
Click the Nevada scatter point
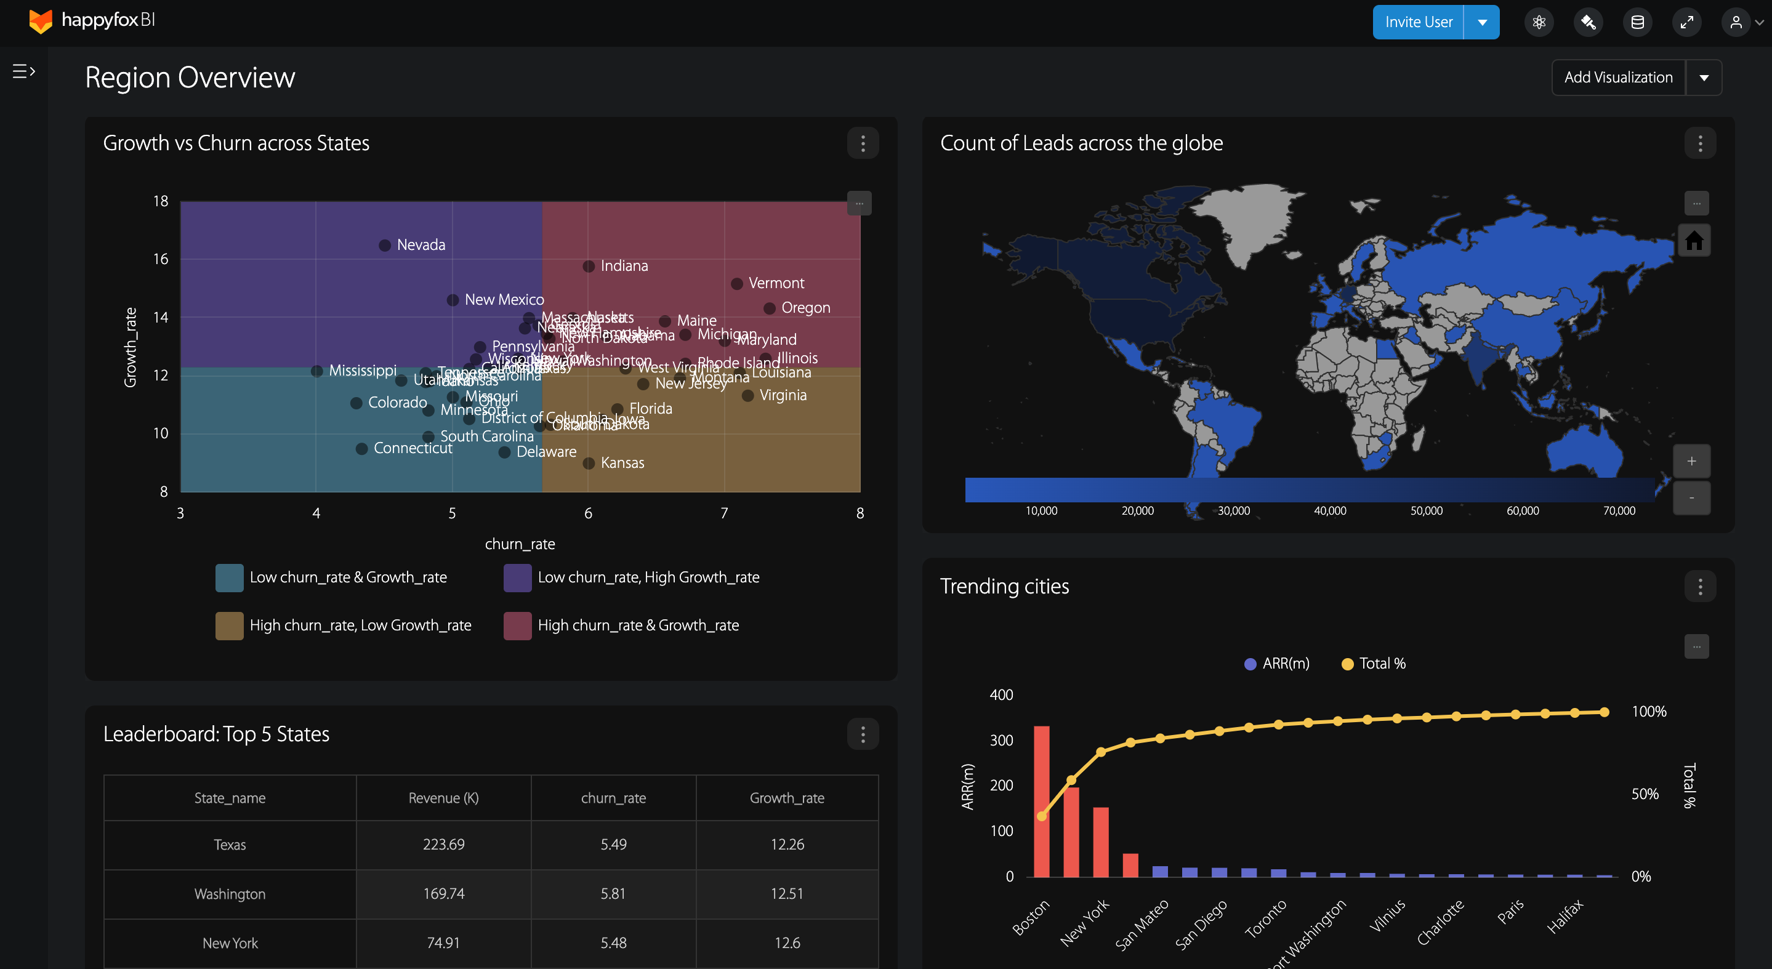pos(385,246)
